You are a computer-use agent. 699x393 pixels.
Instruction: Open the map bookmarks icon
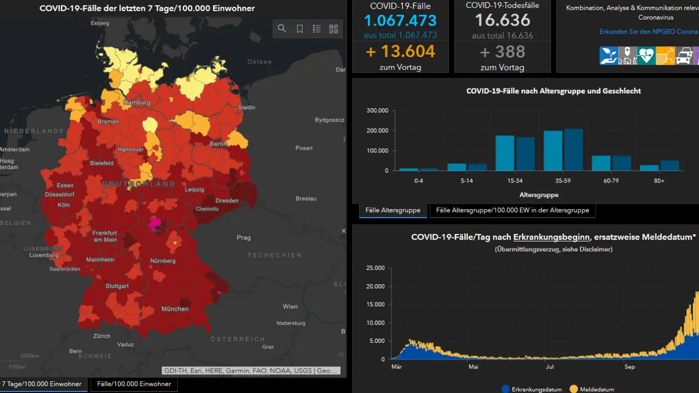300,29
